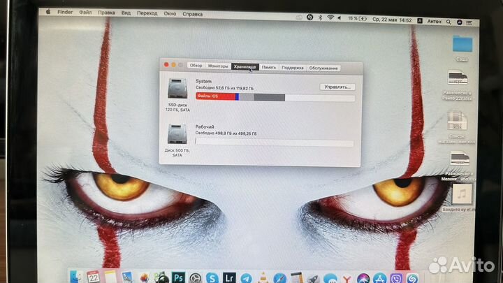Open the Apple menu
This screenshot has width=503, height=283.
[x=48, y=12]
